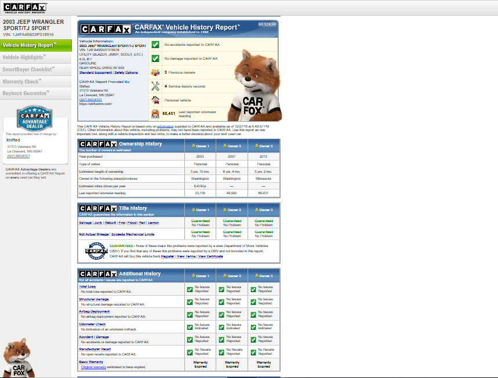The height and width of the screenshot is (378, 498).
Task: Click the CARFAX Buyback Guarantee seal
Action: coord(96,251)
